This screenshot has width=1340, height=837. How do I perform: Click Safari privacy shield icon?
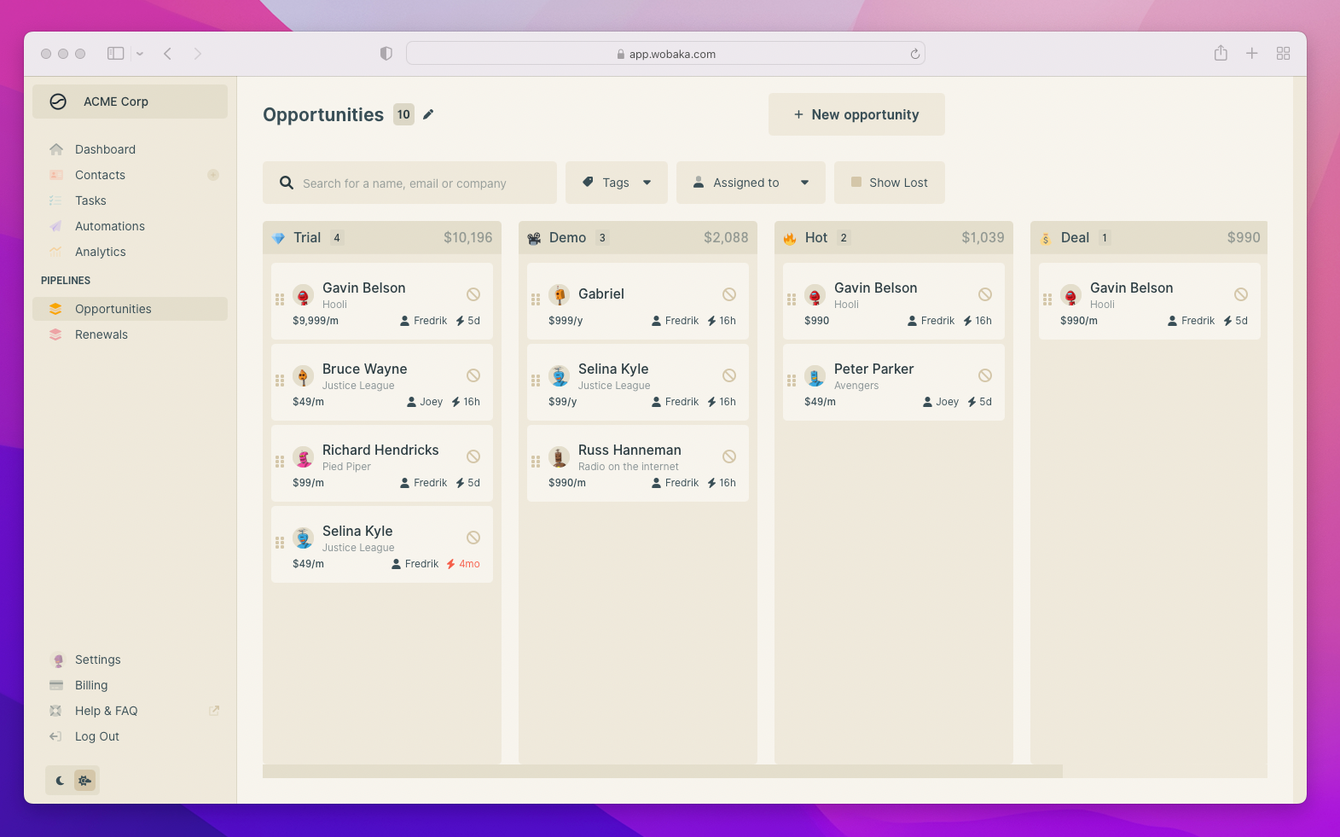[x=386, y=54]
